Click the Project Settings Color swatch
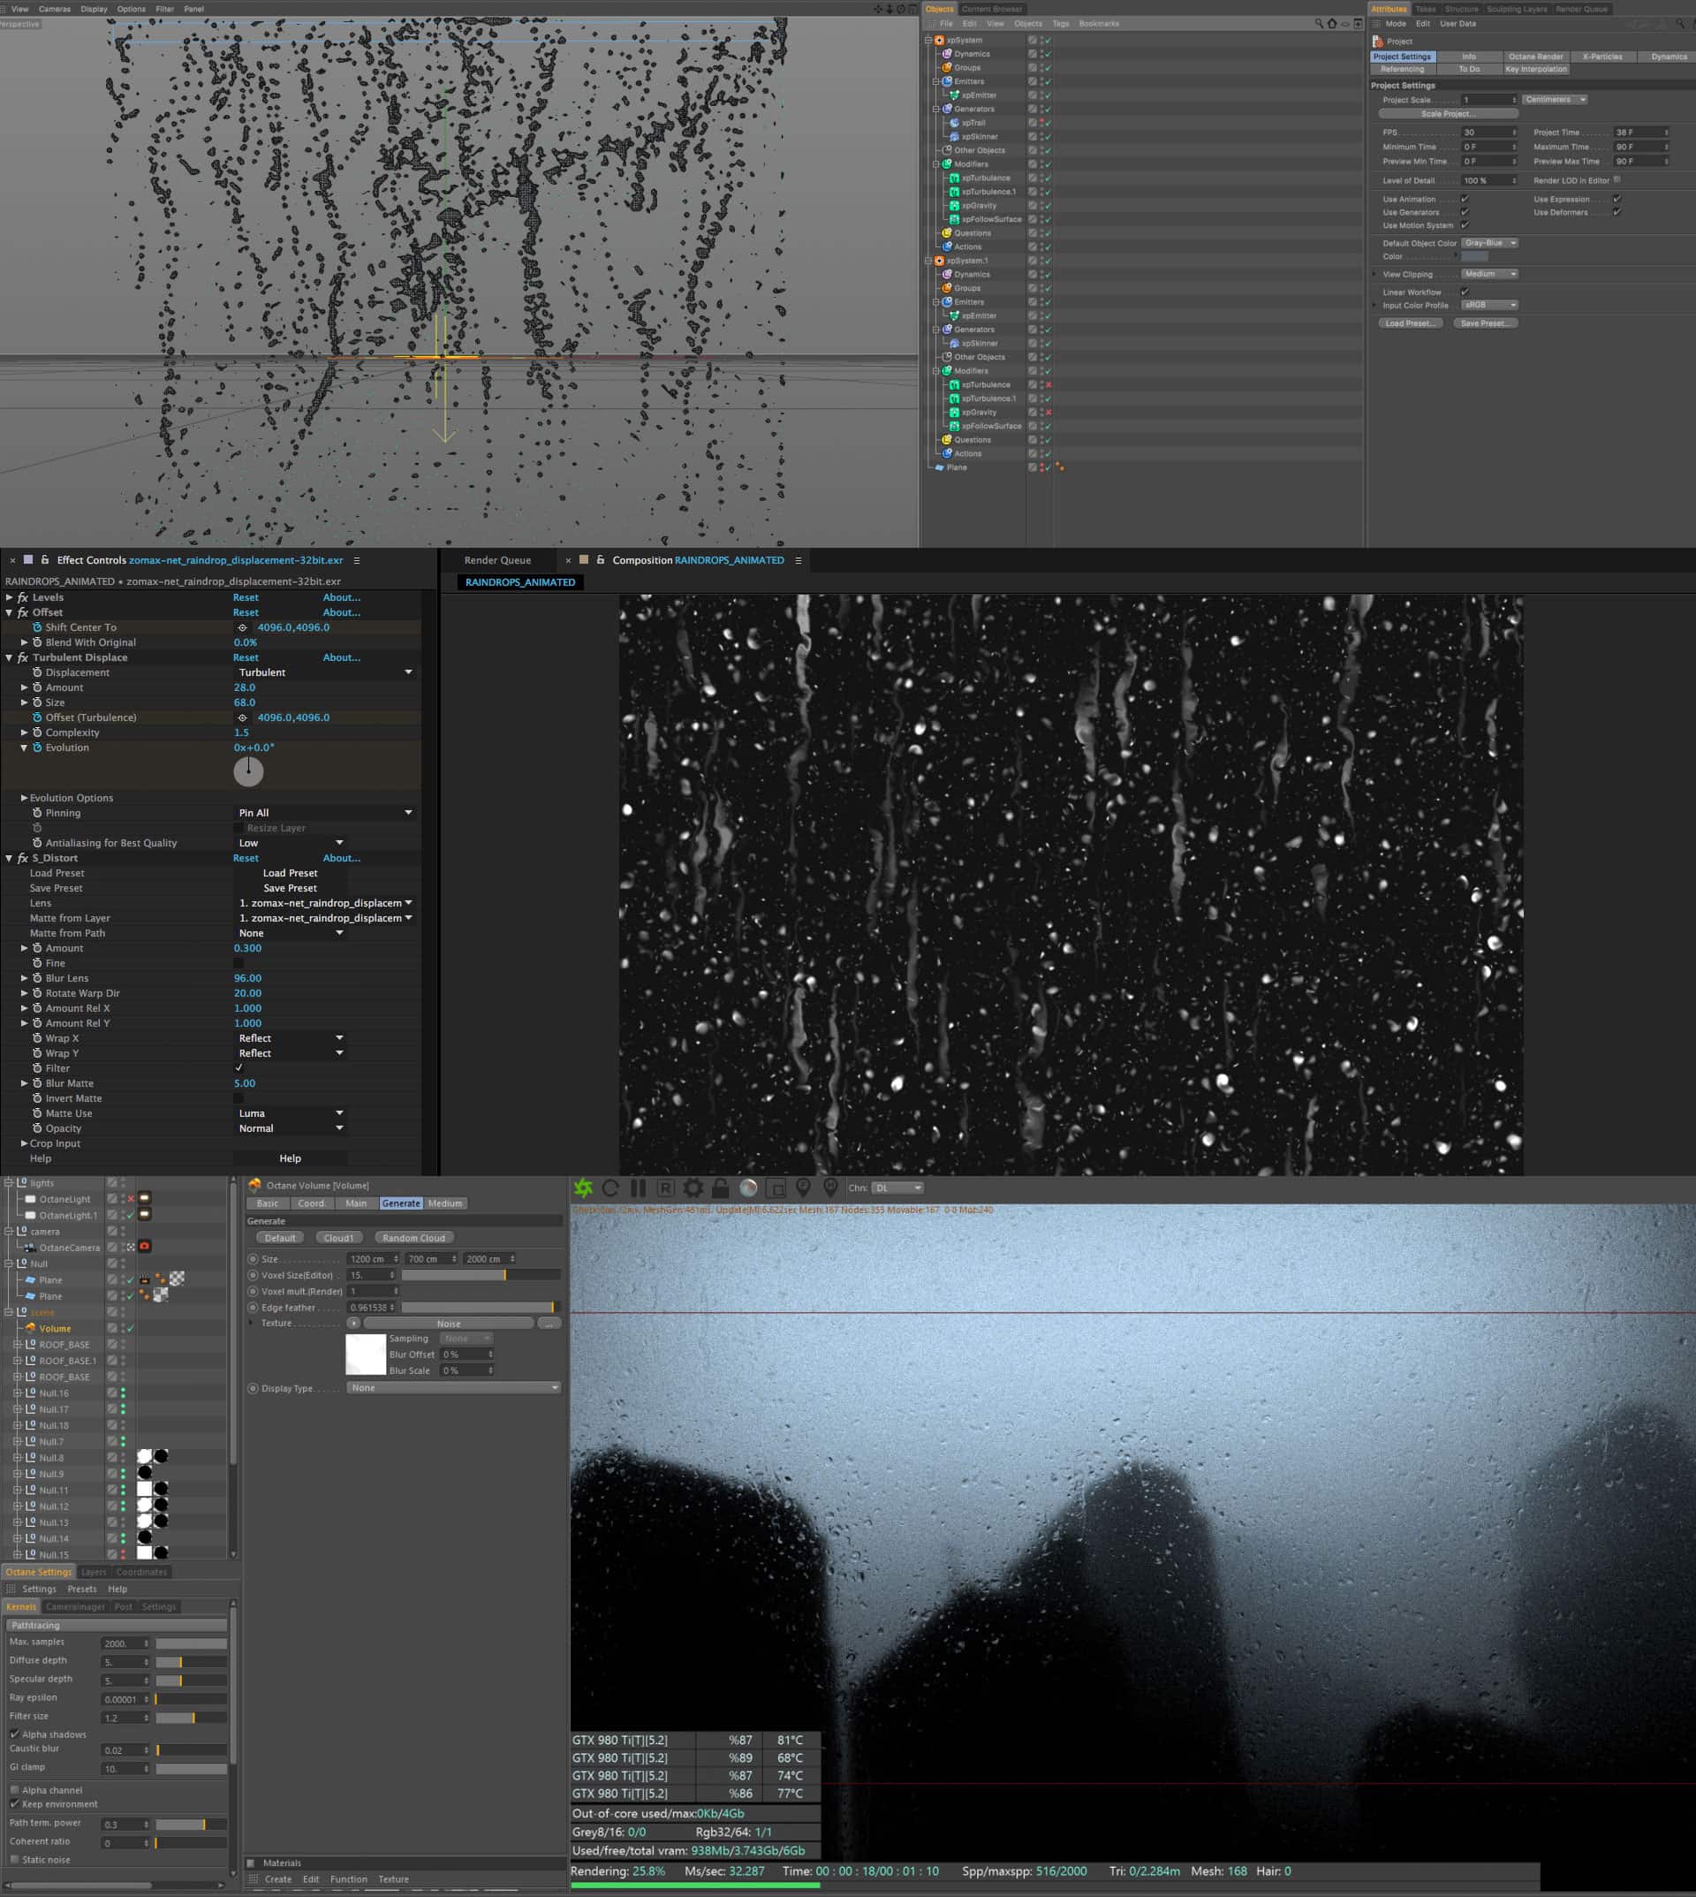Image resolution: width=1696 pixels, height=1897 pixels. tap(1474, 256)
